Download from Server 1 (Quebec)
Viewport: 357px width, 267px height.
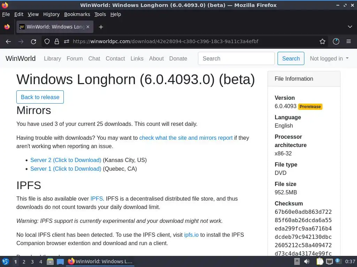(x=66, y=169)
